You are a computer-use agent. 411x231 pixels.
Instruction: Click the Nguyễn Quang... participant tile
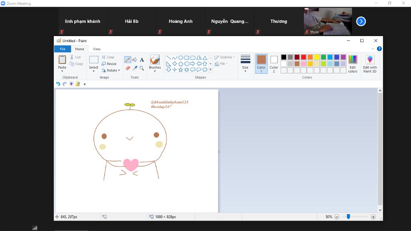click(230, 21)
